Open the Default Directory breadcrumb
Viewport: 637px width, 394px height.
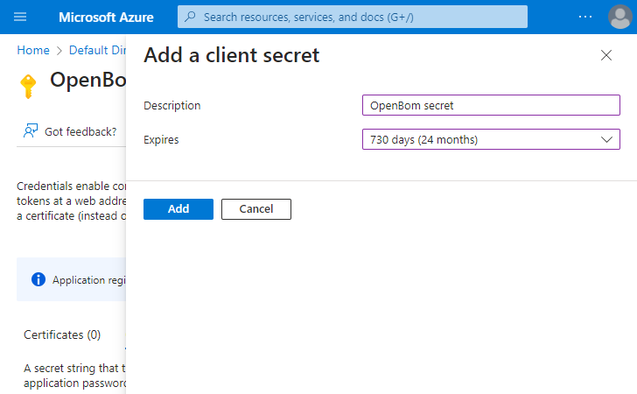click(97, 50)
